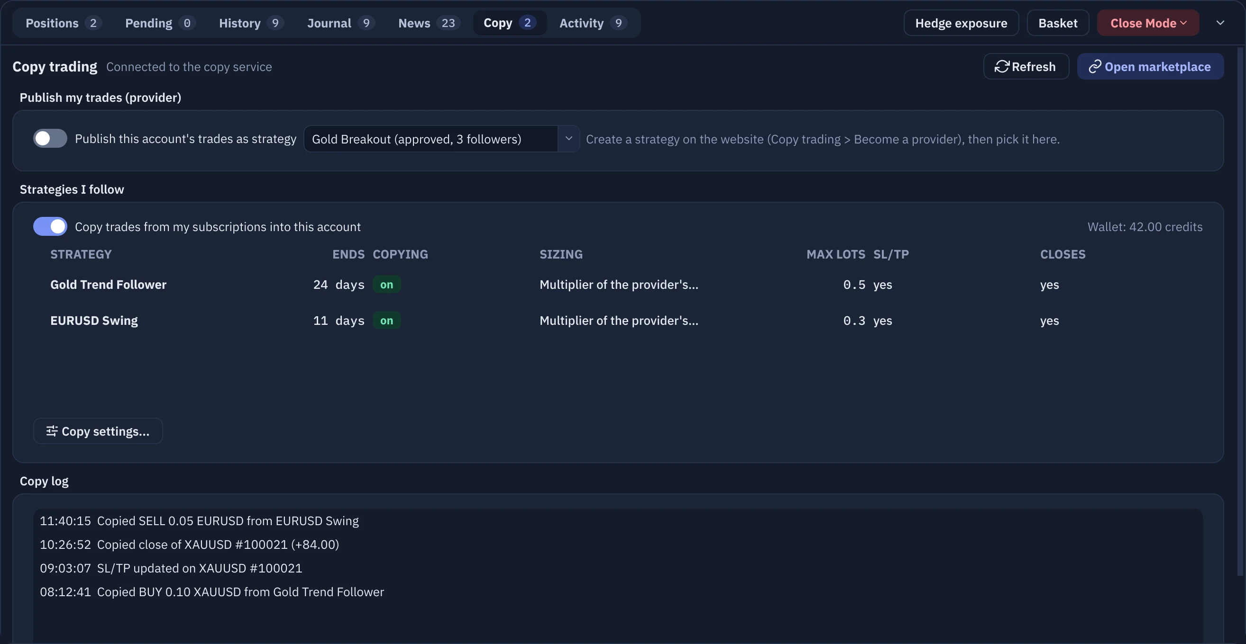Select the Copy tab
Viewport: 1246px width, 644px height.
(x=510, y=23)
